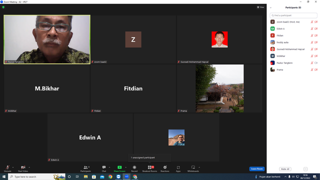Screen dimensions: 320x180
Task: Open File Explorer from taskbar
Action: coord(85,176)
